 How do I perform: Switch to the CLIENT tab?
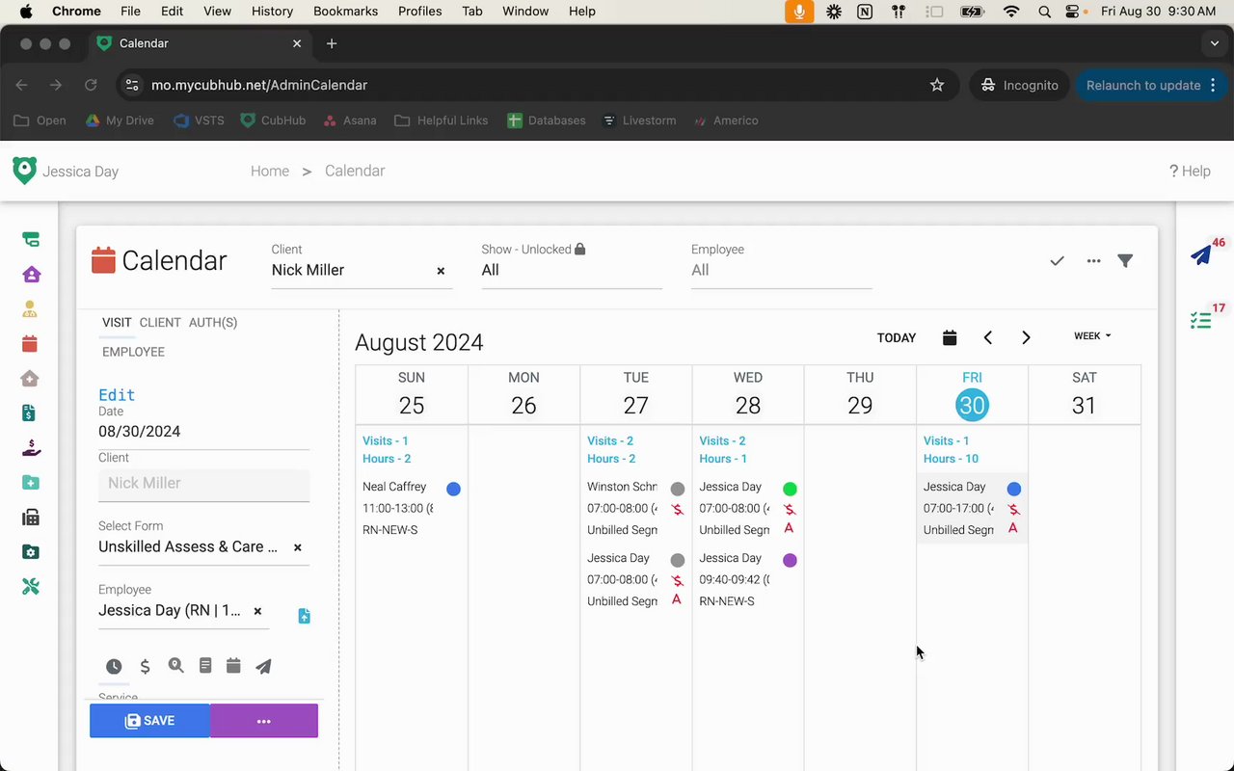[160, 323]
